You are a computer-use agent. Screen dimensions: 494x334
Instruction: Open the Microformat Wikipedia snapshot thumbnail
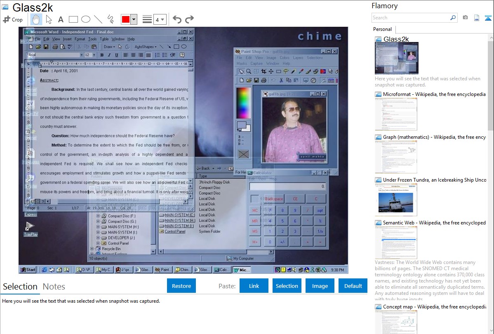click(396, 114)
